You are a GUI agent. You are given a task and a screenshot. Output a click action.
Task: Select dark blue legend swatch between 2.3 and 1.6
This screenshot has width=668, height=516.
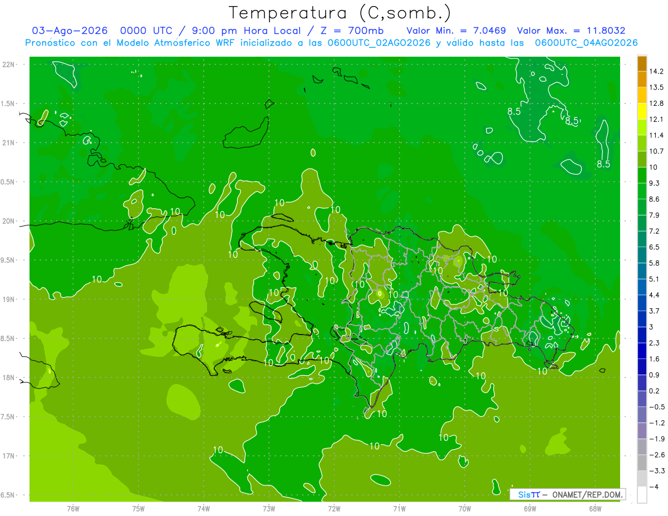[x=642, y=351]
